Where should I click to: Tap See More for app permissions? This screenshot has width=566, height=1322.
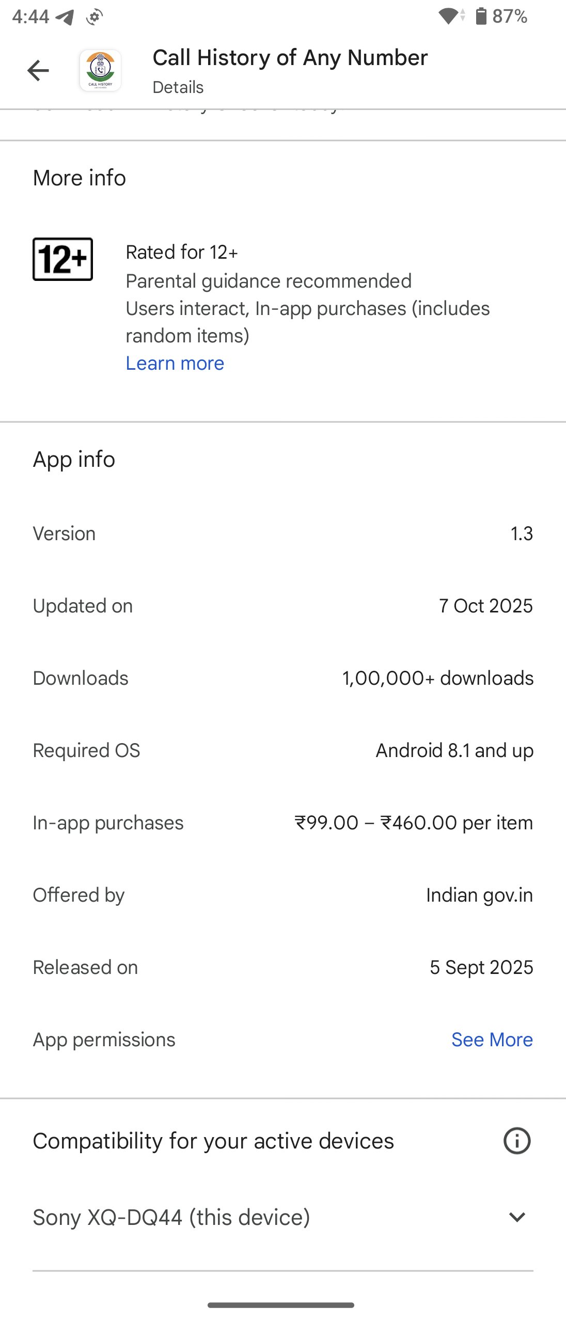(492, 1040)
